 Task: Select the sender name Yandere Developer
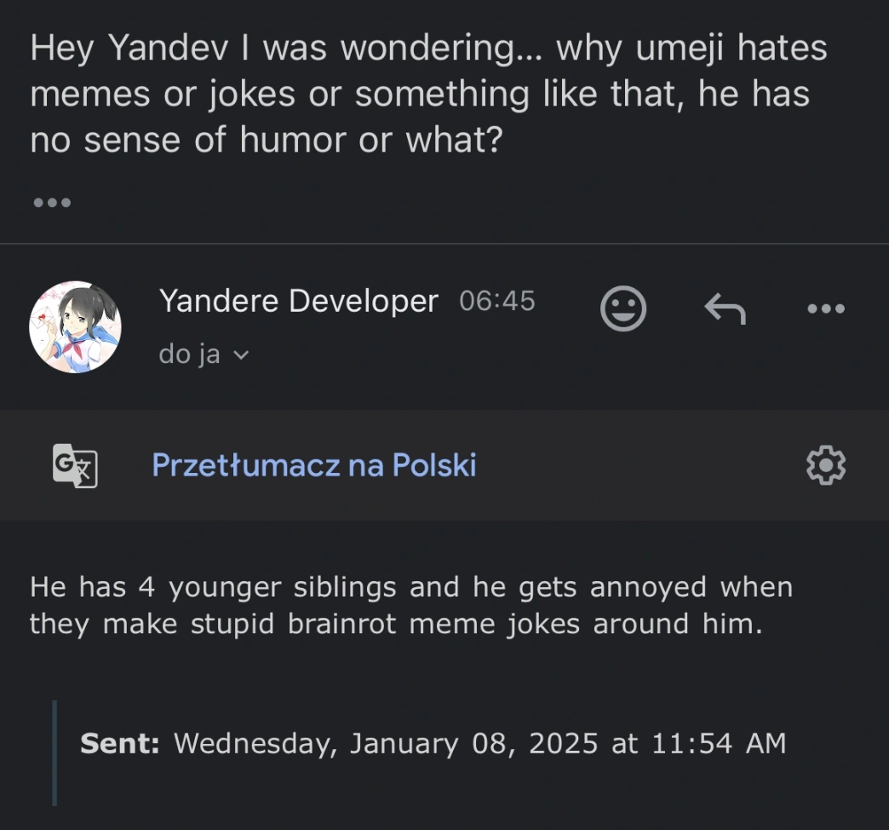pyautogui.click(x=298, y=301)
